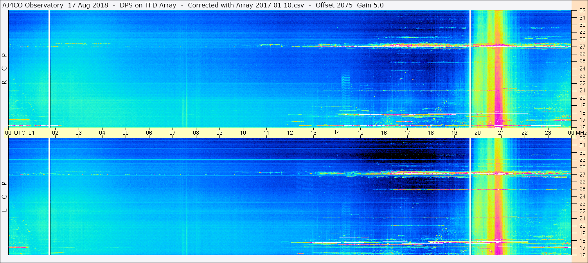
Task: Click the 'Offset 2075' header value
Action: pyautogui.click(x=334, y=5)
